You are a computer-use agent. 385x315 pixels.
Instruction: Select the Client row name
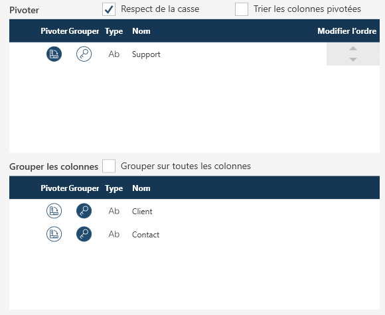coord(142,212)
